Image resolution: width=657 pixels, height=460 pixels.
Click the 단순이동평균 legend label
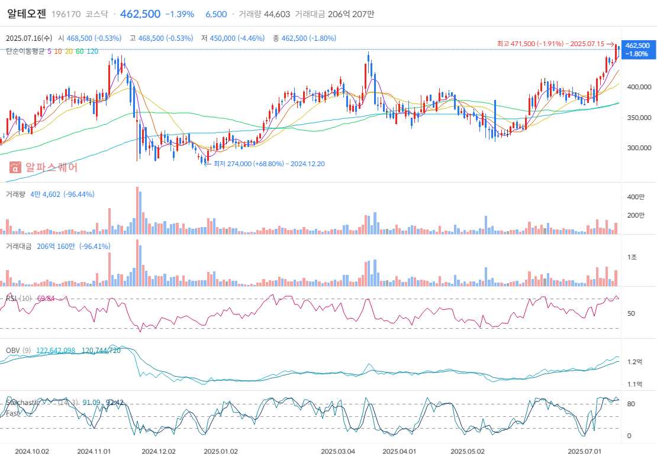pos(25,51)
